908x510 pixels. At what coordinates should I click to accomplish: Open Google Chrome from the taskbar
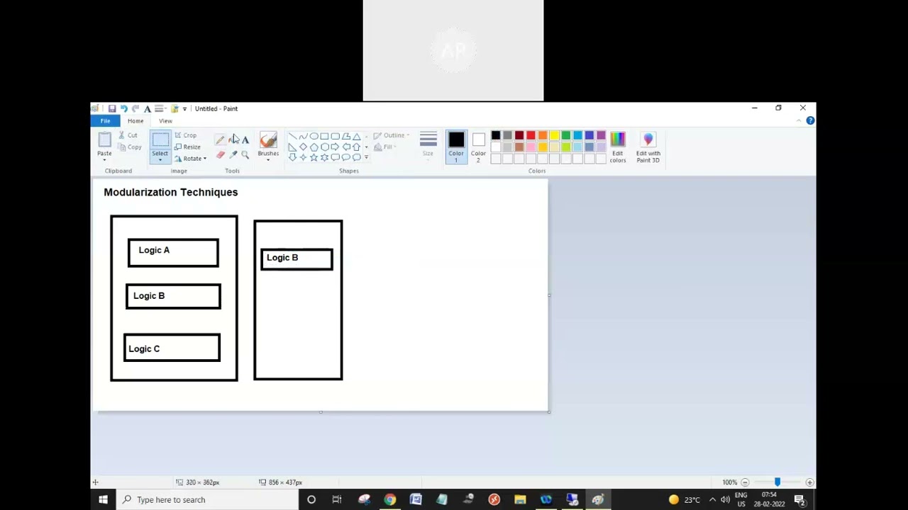point(389,499)
